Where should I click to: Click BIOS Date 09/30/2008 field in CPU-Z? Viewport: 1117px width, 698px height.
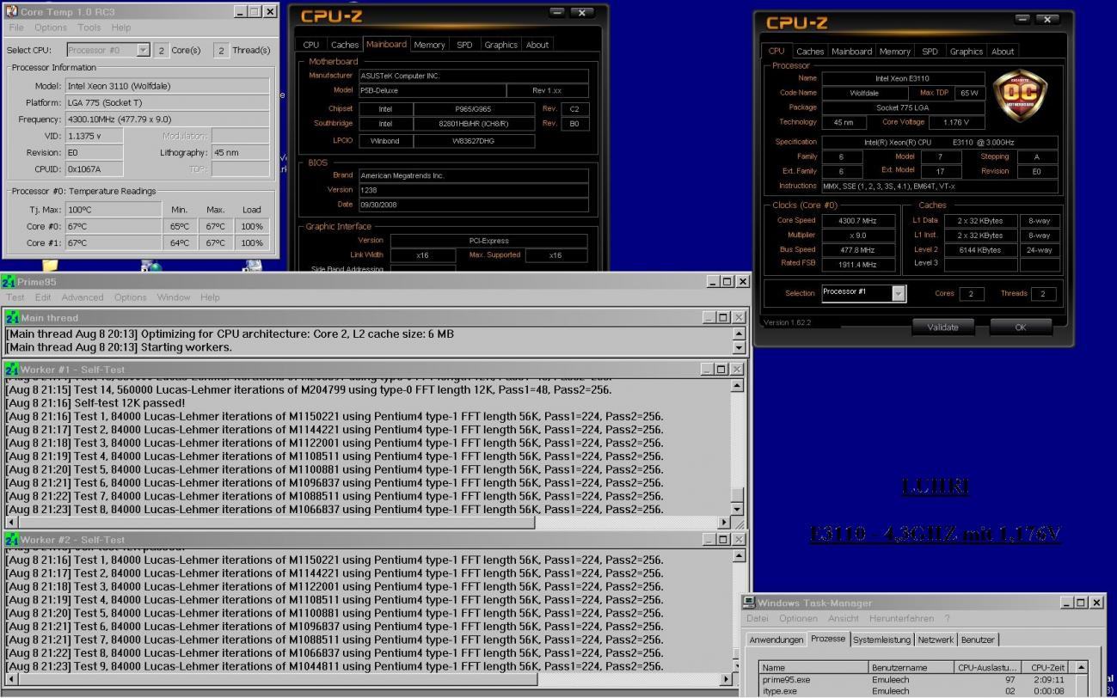click(473, 205)
